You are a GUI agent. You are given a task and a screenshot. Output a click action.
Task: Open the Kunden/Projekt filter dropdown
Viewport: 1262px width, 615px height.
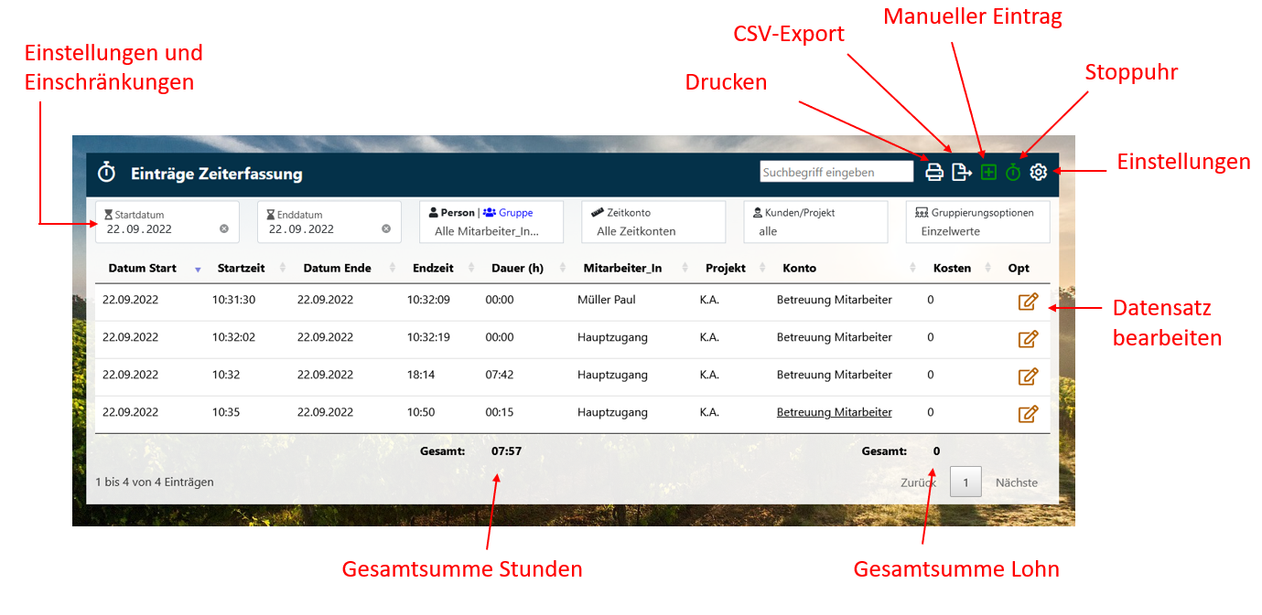[x=814, y=223]
